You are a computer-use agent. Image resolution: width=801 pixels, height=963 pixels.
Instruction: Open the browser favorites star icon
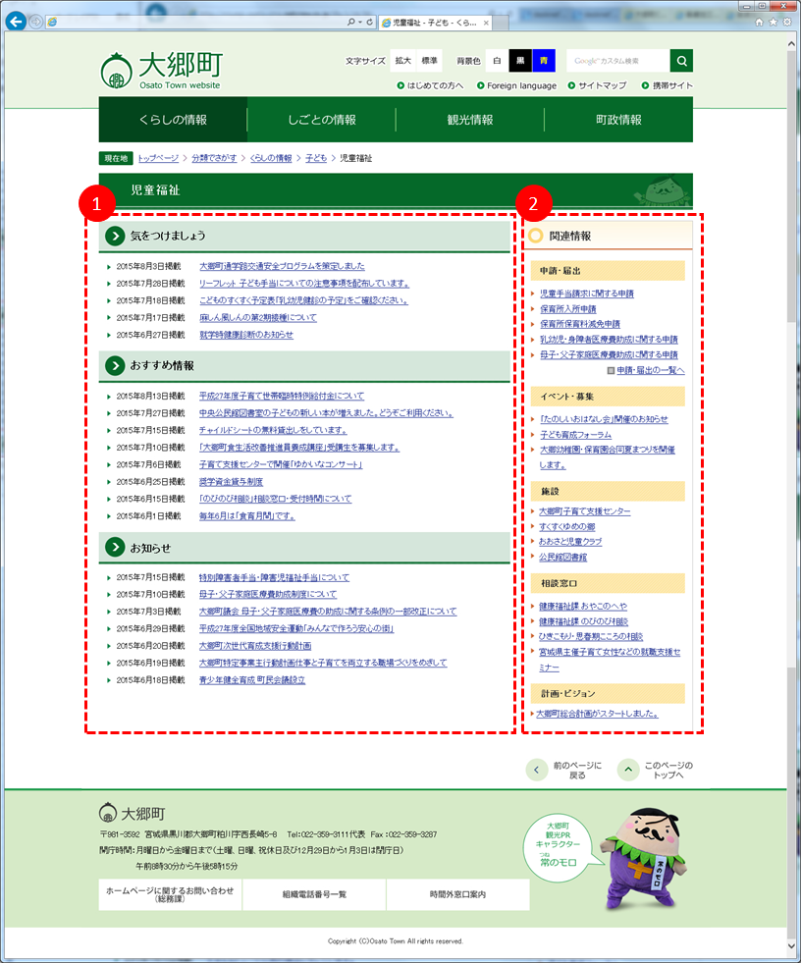pyautogui.click(x=774, y=22)
